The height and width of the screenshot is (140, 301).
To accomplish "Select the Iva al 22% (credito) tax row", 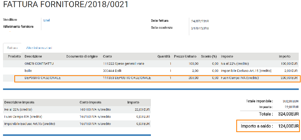I will point(77,110).
